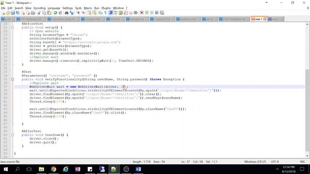Screen dimensions: 310x174
Task: Print the file with the Print icon
Action: pos(33,13)
